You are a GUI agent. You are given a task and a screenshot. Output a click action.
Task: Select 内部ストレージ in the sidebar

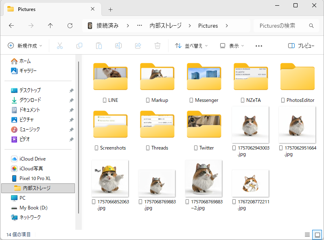click(x=38, y=188)
